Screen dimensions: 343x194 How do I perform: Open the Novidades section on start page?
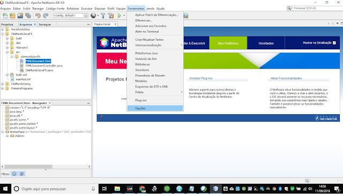point(266,43)
